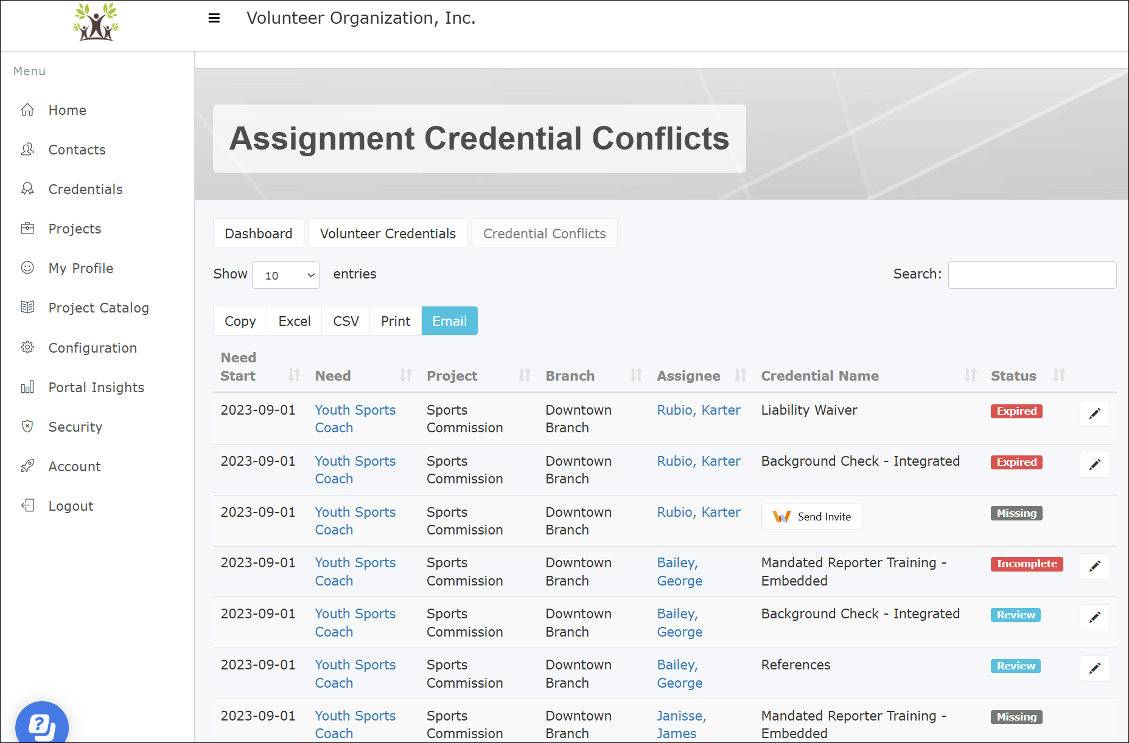
Task: Toggle the hamburger menu icon
Action: [214, 18]
